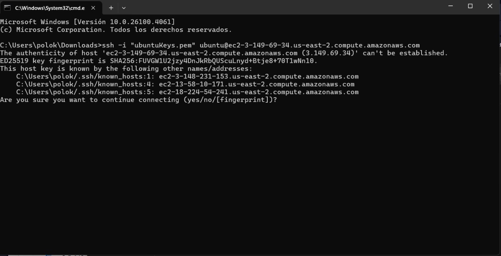Maximize the terminal window
The width and height of the screenshot is (501, 256).
(x=470, y=6)
